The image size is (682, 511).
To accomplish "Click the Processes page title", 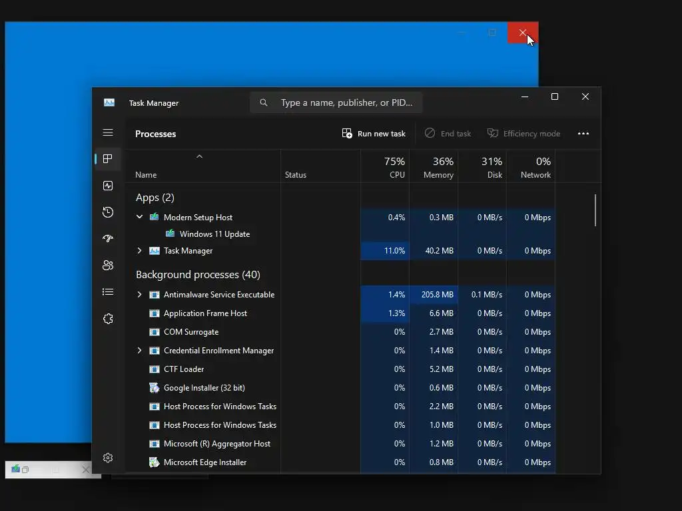I will coord(156,134).
